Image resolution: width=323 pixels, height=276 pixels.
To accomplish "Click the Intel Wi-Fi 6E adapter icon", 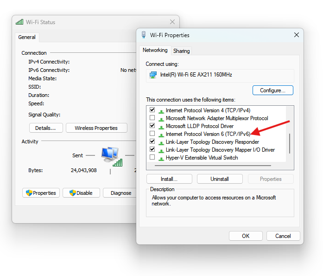I will [x=153, y=75].
